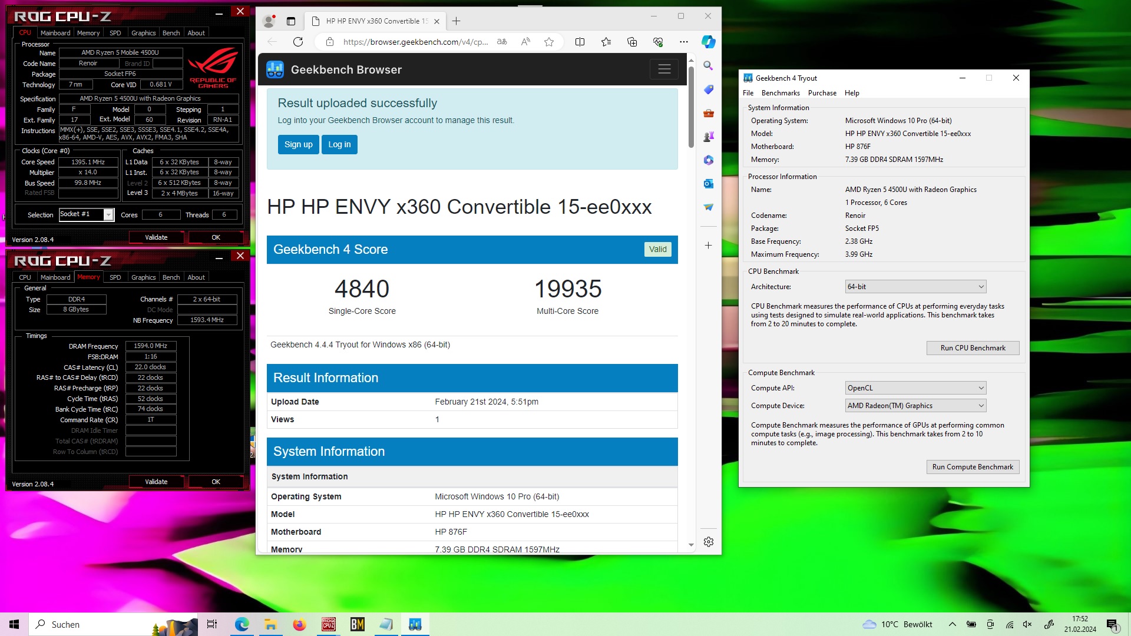Show hidden tray icons chevron
Image resolution: width=1131 pixels, height=636 pixels.
[953, 624]
